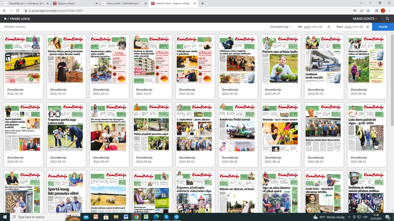Bookmark this page with the star icon
Viewport: 394px width, 221px height.
click(368, 11)
